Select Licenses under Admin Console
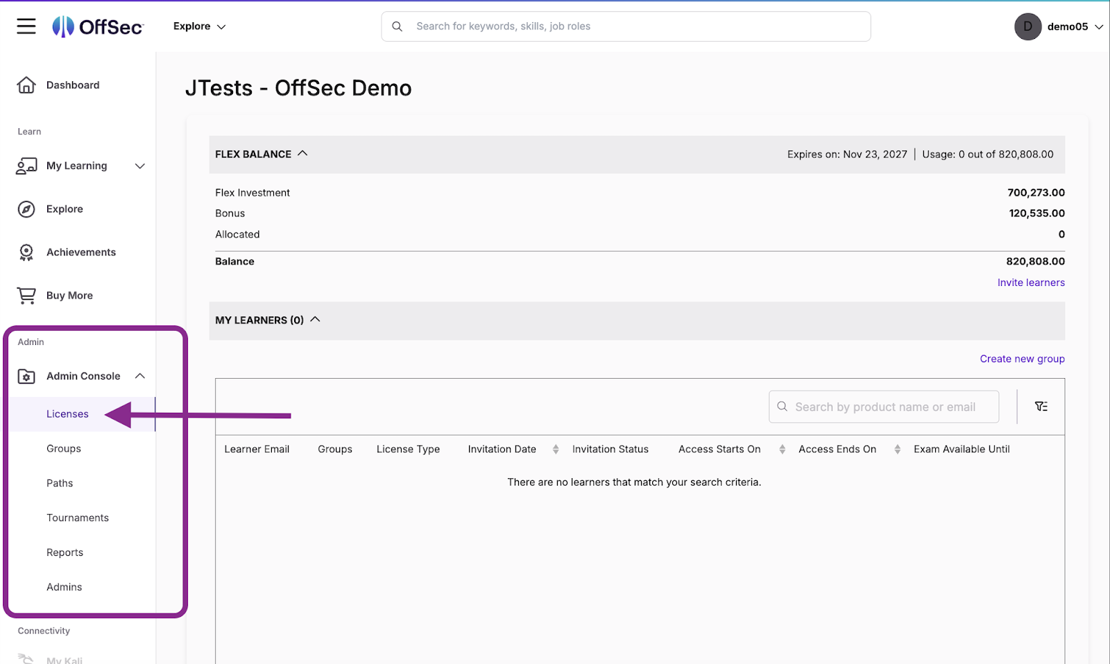The height and width of the screenshot is (664, 1110). point(67,414)
